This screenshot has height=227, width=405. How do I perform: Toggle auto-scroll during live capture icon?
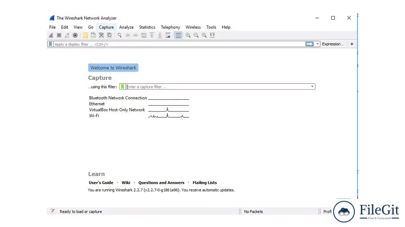click(x=168, y=35)
